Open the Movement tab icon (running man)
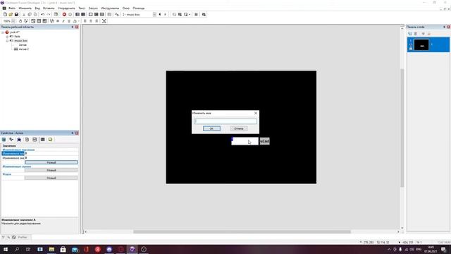Image resolution: width=451 pixels, height=254 pixels. 19,140
